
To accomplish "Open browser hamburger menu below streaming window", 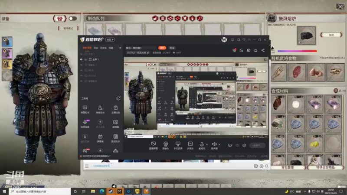I will pyautogui.click(x=87, y=166).
